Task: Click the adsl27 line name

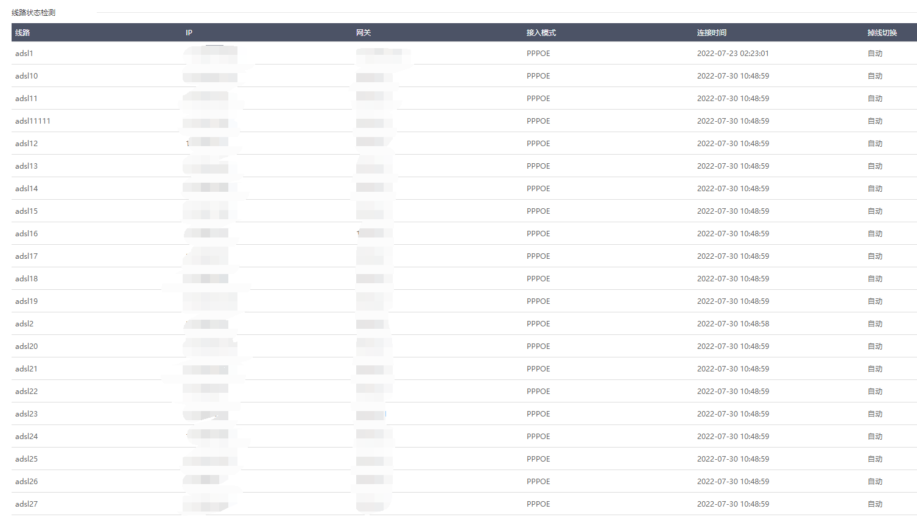Action: tap(26, 504)
